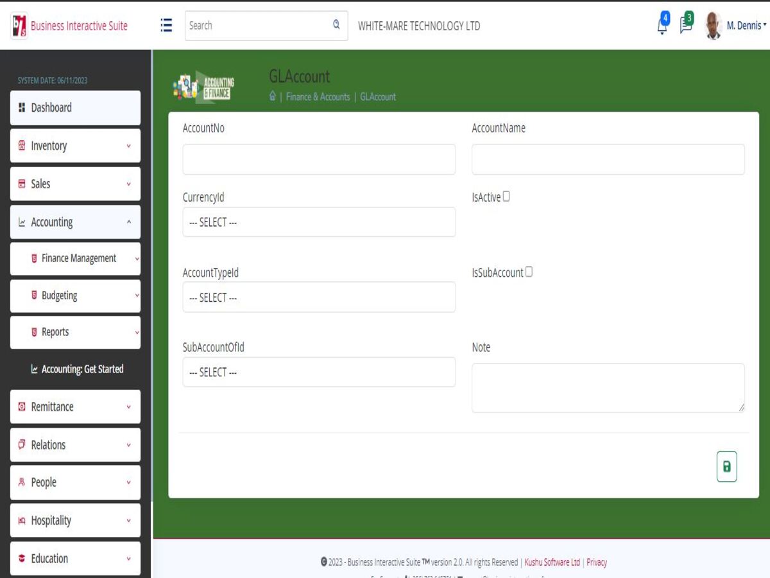The height and width of the screenshot is (578, 770).
Task: Open the Kushu Software Ltd link
Action: (552, 562)
